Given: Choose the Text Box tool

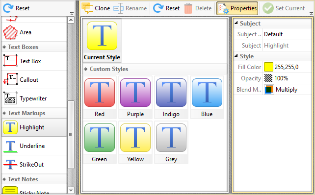Looking at the screenshot, I should tap(34, 61).
